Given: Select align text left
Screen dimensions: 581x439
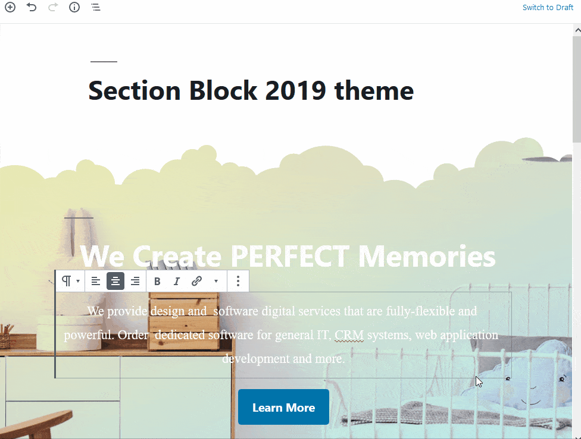Looking at the screenshot, I should point(96,281).
